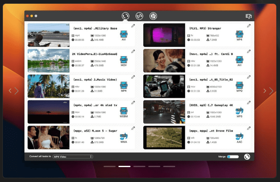This screenshot has height=182, width=280.
Task: Change MPG output format for t_05_Title_02
Action: coord(239,87)
